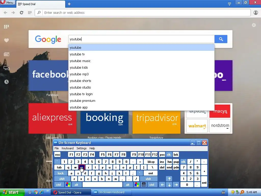Open the user account icon
This screenshot has width=261, height=196.
256,13
